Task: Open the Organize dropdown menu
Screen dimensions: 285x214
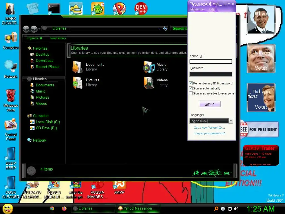Action: click(34, 38)
